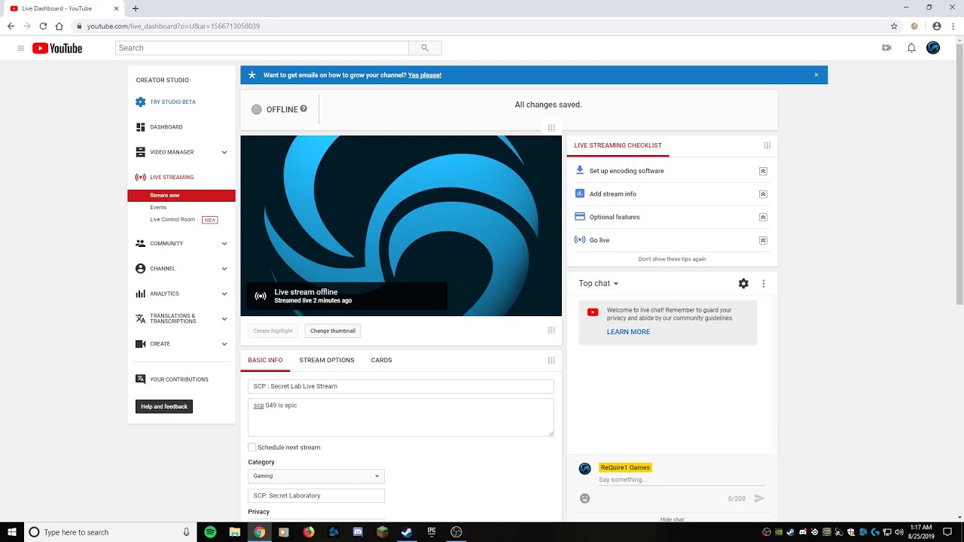Open a new Chrome tab
964x542 pixels.
coord(136,8)
